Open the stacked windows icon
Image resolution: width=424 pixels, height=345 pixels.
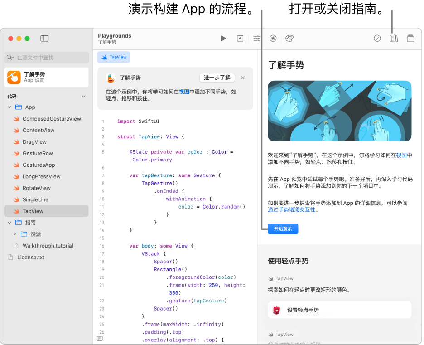pos(410,39)
